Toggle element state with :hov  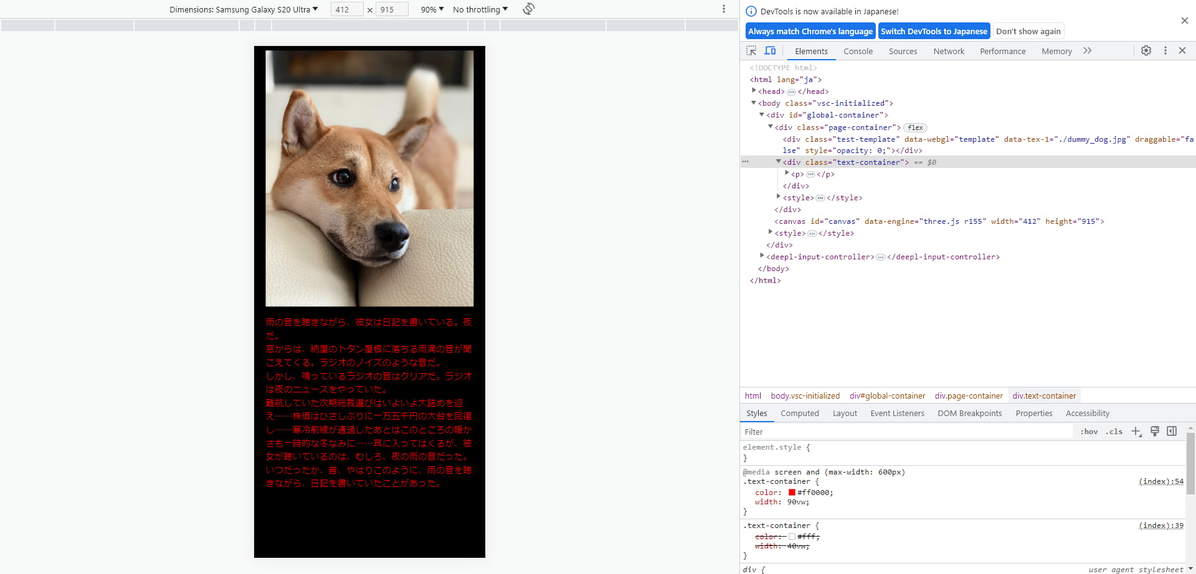click(x=1089, y=432)
